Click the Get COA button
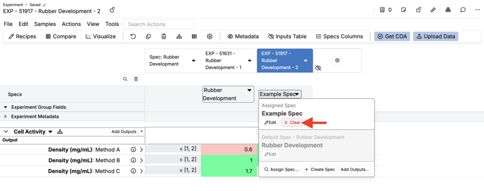Image resolution: width=484 pixels, height=191 pixels. coord(392,36)
